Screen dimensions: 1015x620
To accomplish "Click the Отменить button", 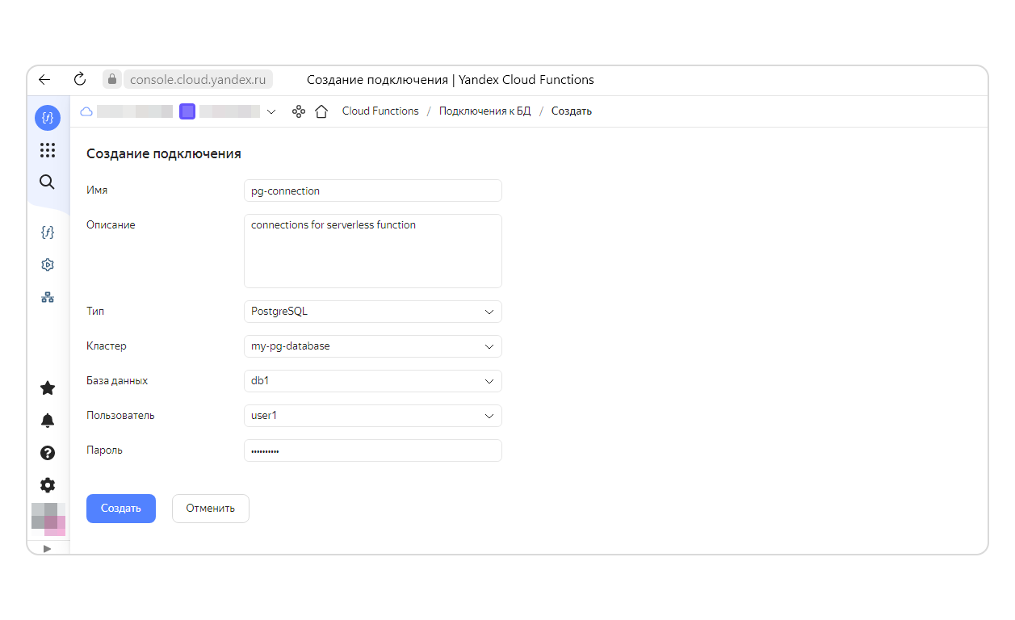I will click(211, 509).
